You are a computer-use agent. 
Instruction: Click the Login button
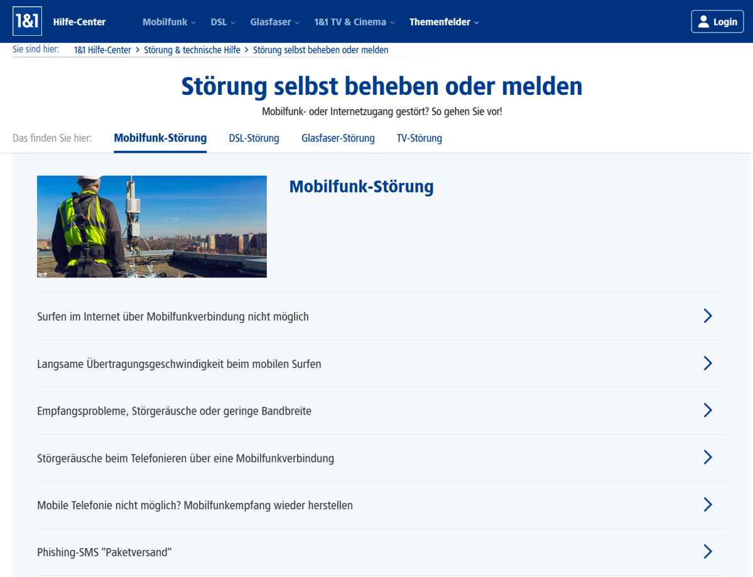coord(717,21)
